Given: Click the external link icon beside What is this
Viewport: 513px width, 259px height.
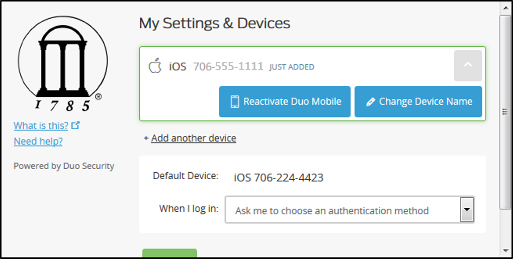Looking at the screenshot, I should [75, 125].
